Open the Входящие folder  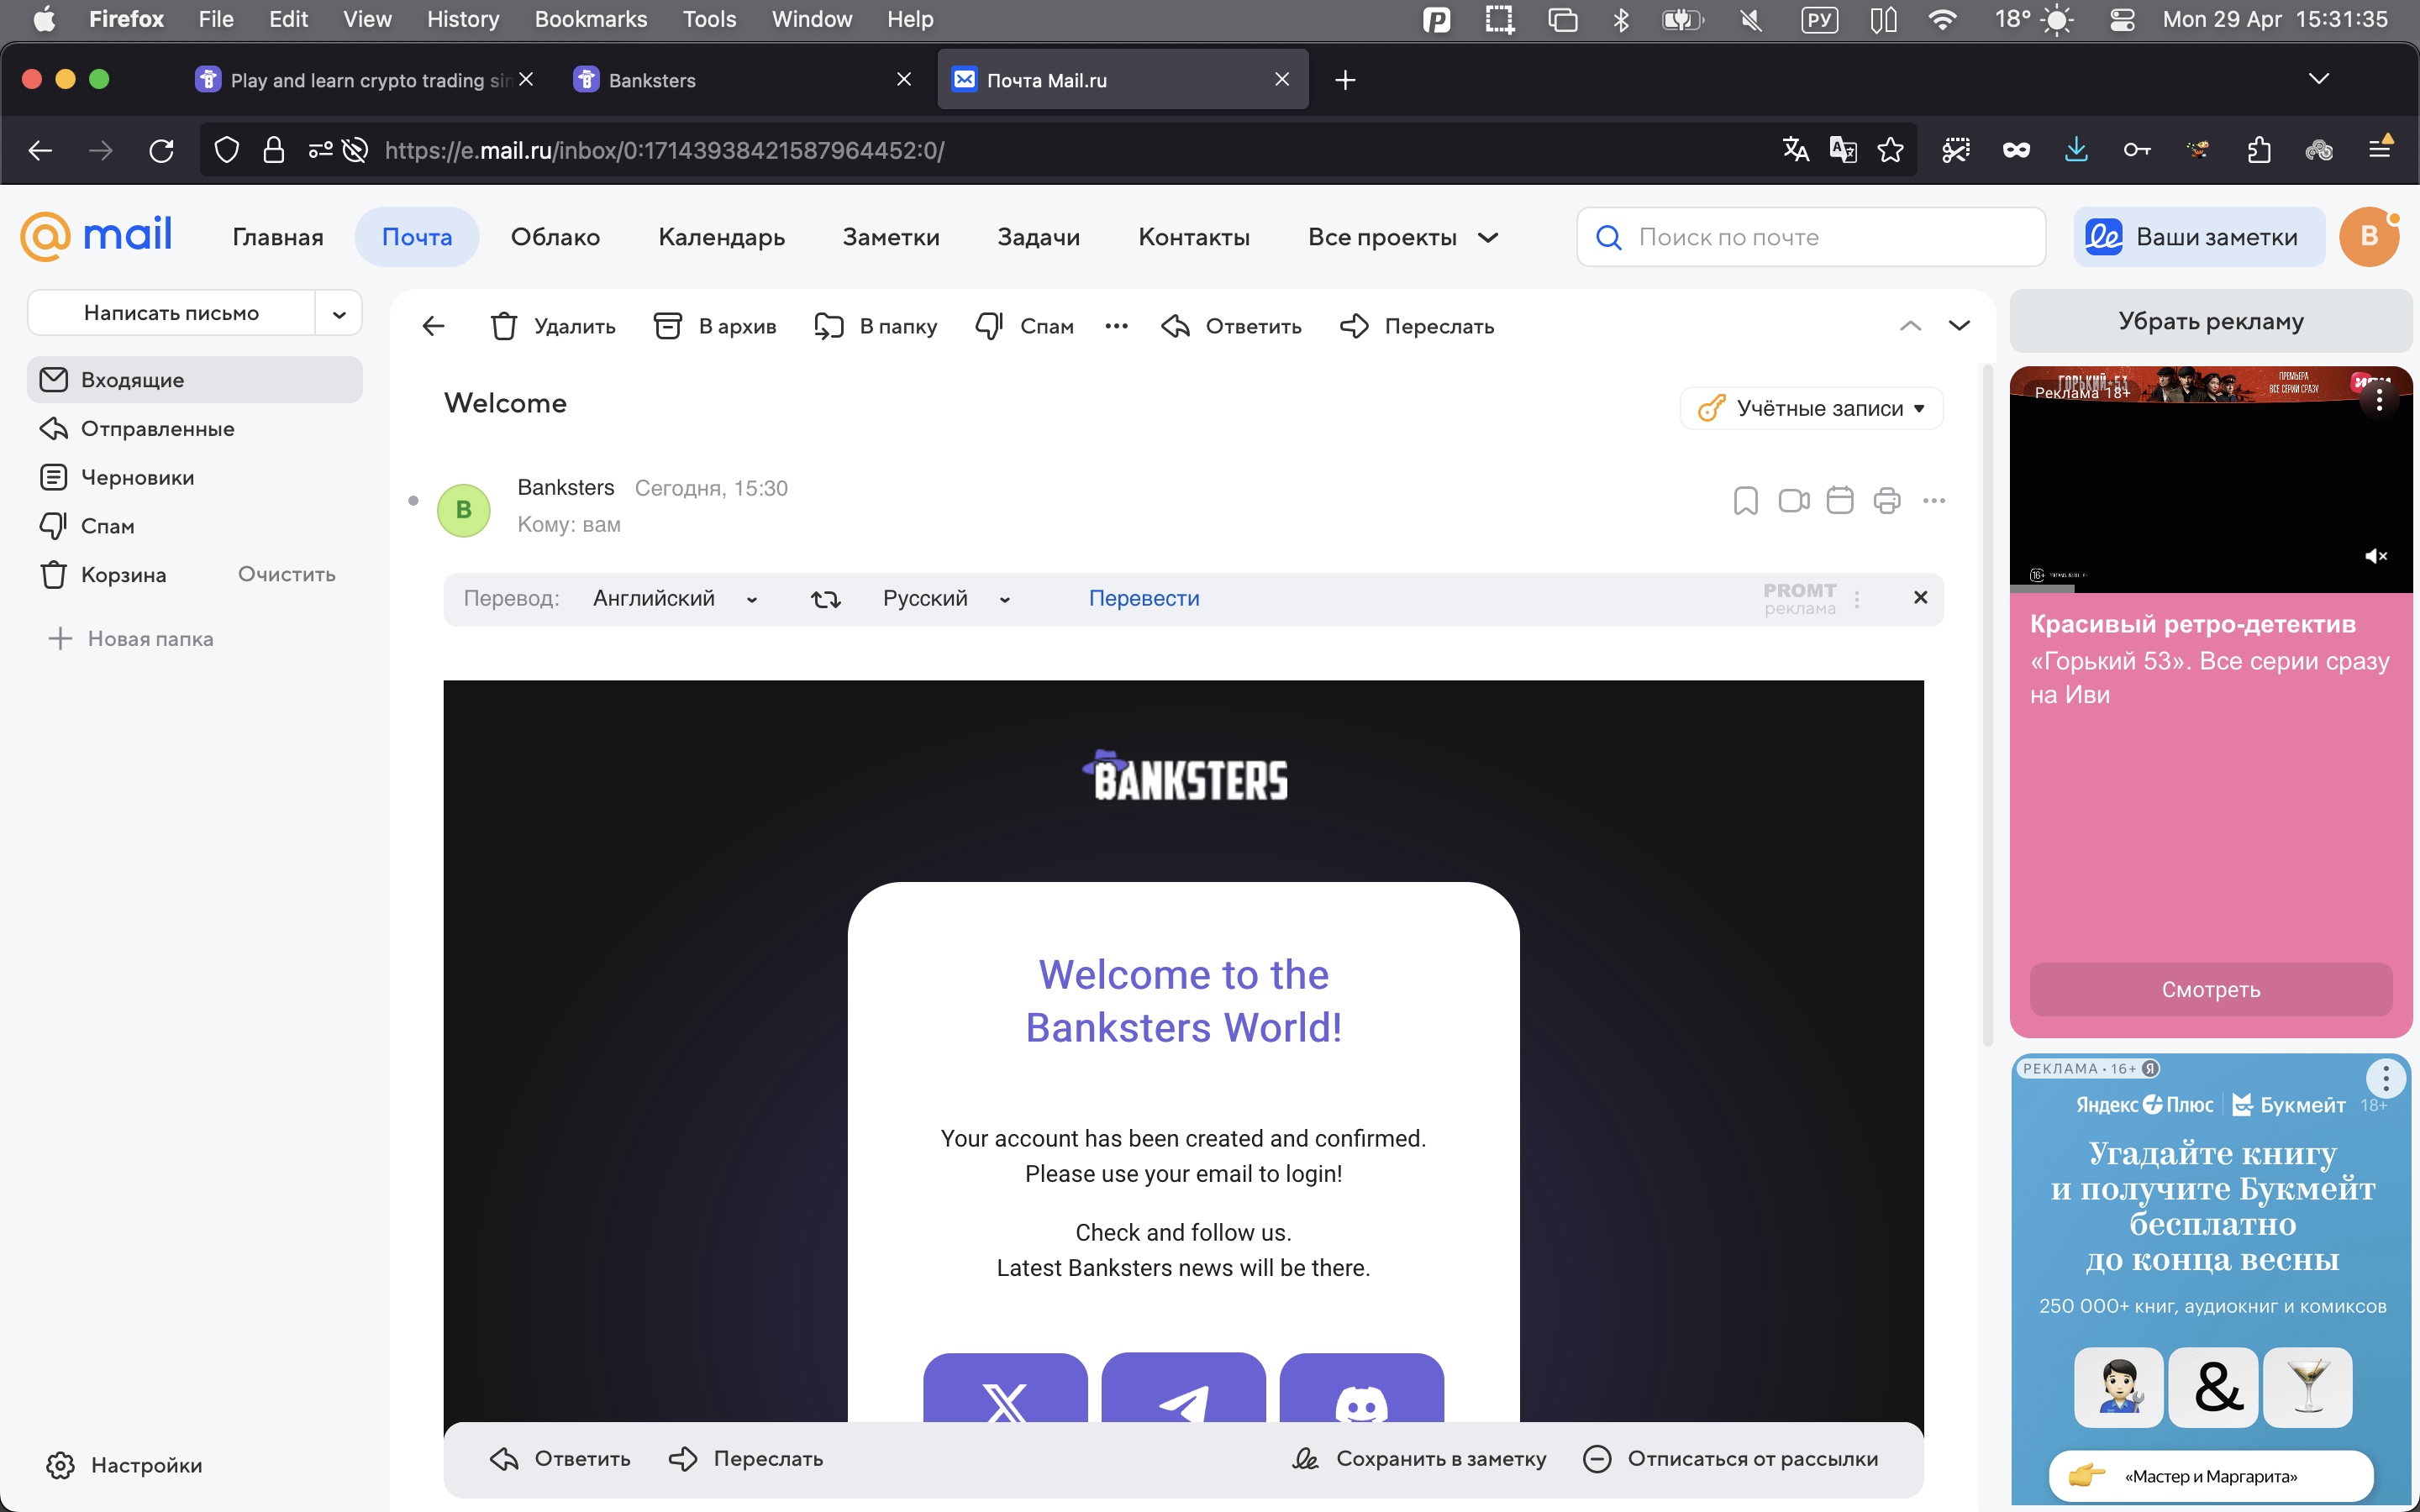pos(195,380)
